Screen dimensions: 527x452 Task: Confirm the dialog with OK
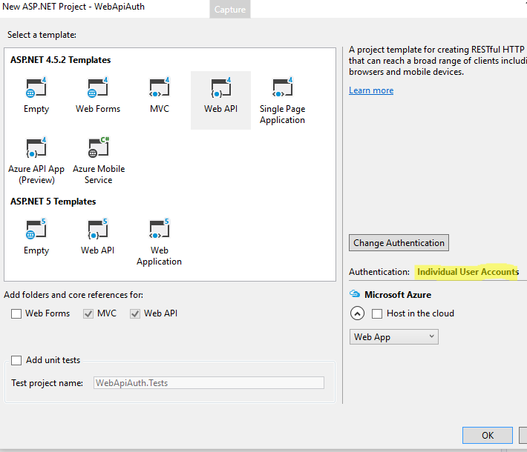click(488, 435)
